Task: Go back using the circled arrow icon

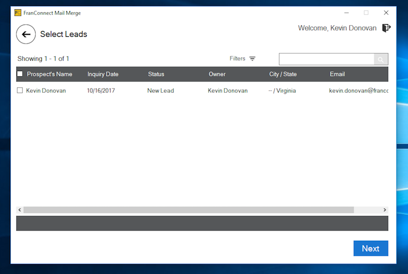Action: click(x=26, y=34)
